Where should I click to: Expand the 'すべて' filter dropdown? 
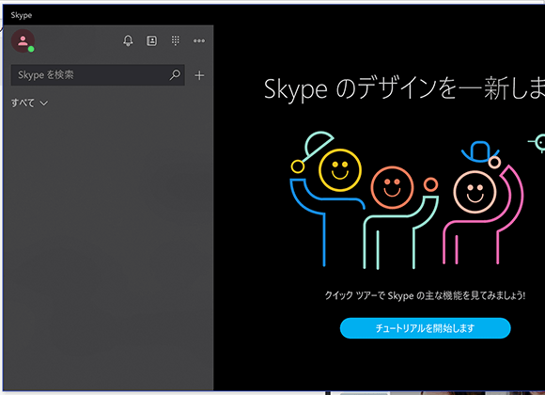[x=29, y=103]
